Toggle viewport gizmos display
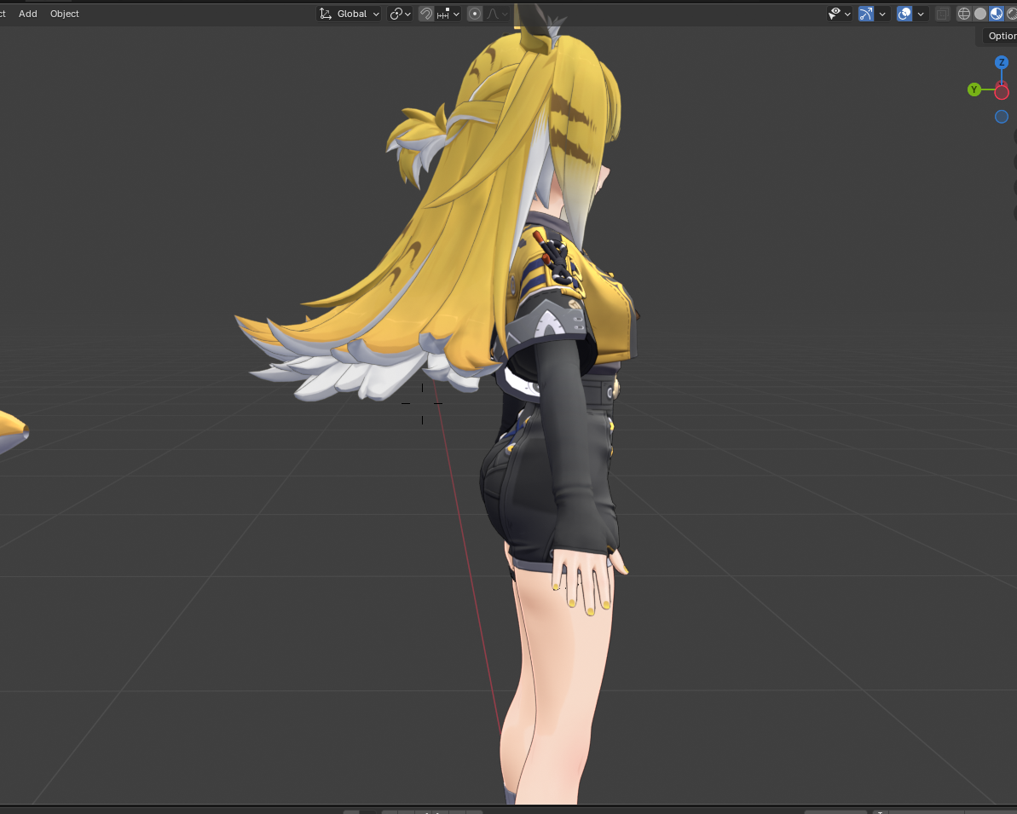This screenshot has height=814, width=1017. tap(866, 14)
